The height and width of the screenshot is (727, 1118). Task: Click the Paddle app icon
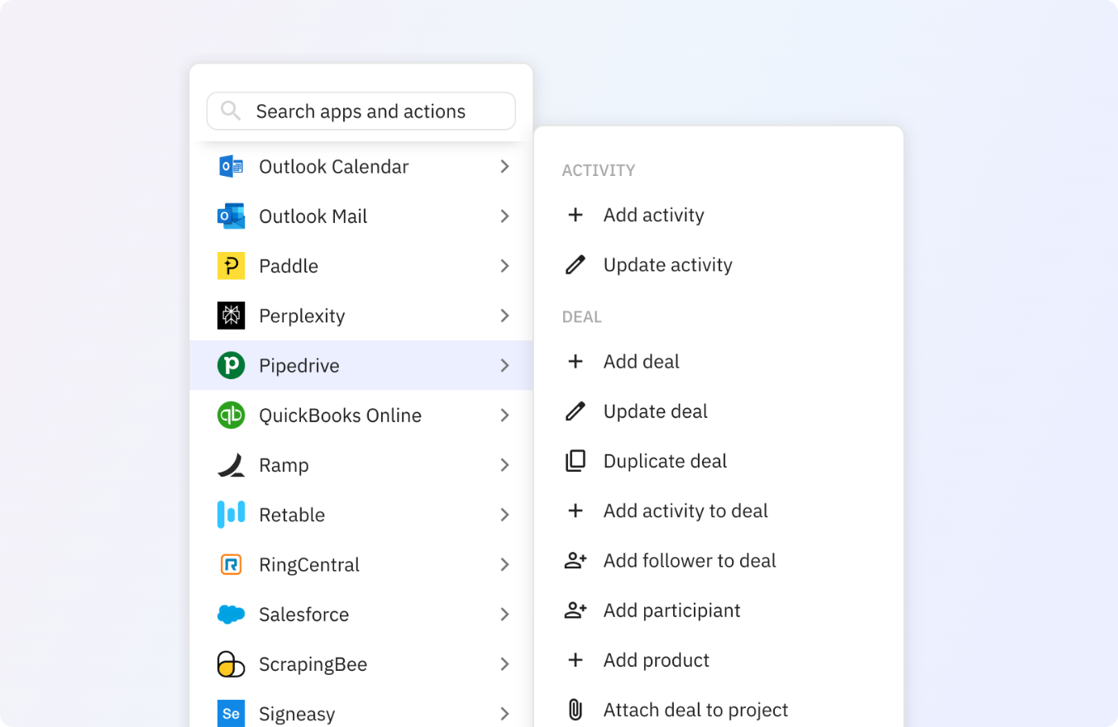click(x=231, y=266)
